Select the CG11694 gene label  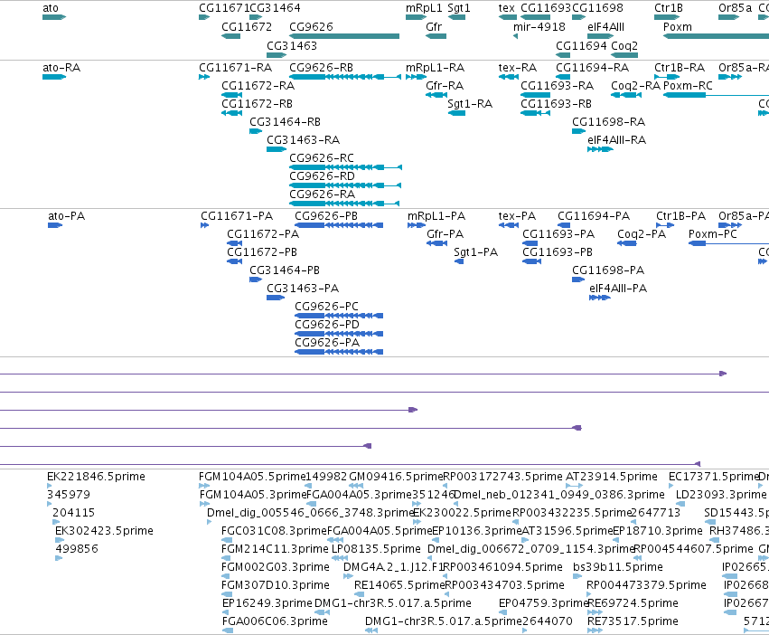[581, 45]
